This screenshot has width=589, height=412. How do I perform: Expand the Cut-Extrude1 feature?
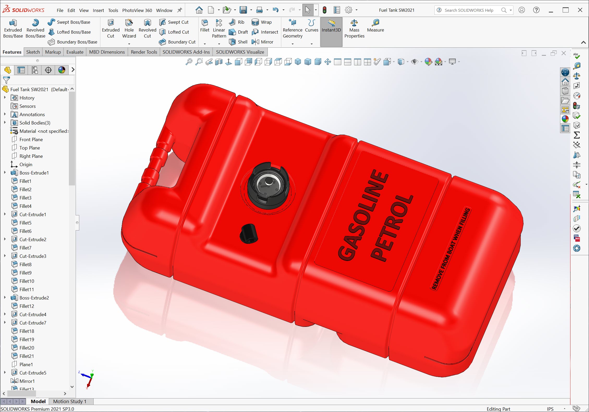coord(5,214)
